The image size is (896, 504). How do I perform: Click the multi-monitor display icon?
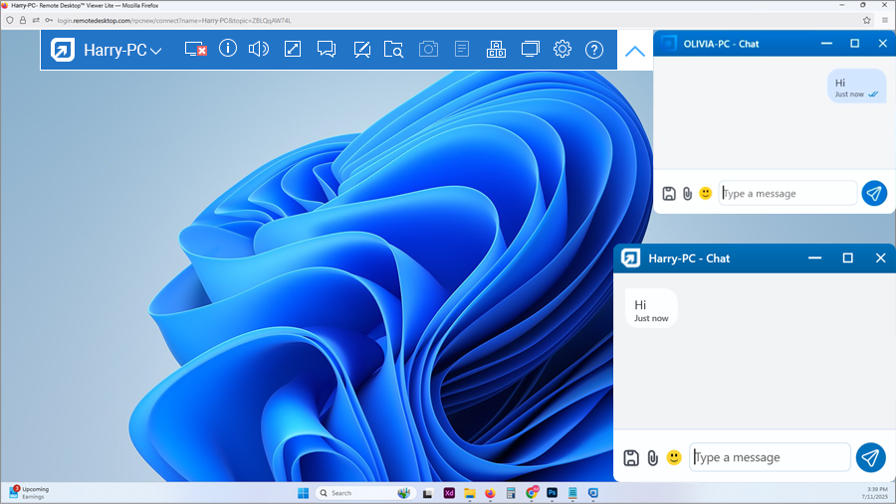click(530, 49)
